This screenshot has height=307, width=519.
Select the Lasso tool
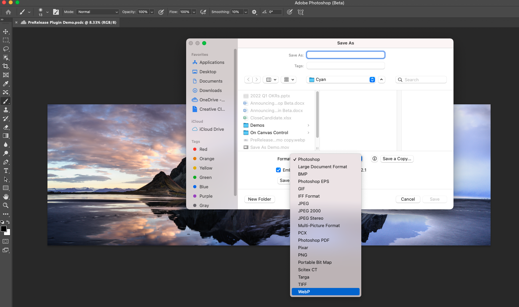pos(5,49)
